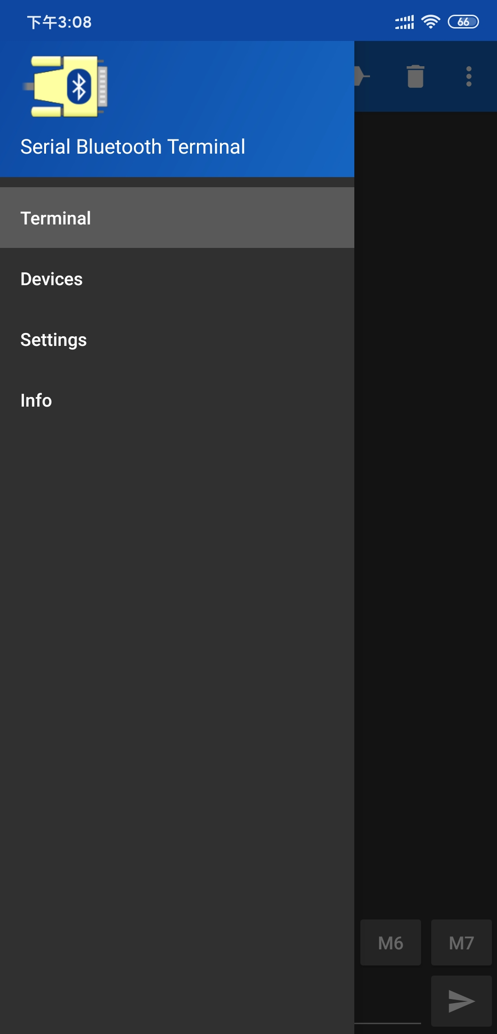The image size is (497, 1034).
Task: Tap the cellular signal strength icon
Action: (405, 22)
